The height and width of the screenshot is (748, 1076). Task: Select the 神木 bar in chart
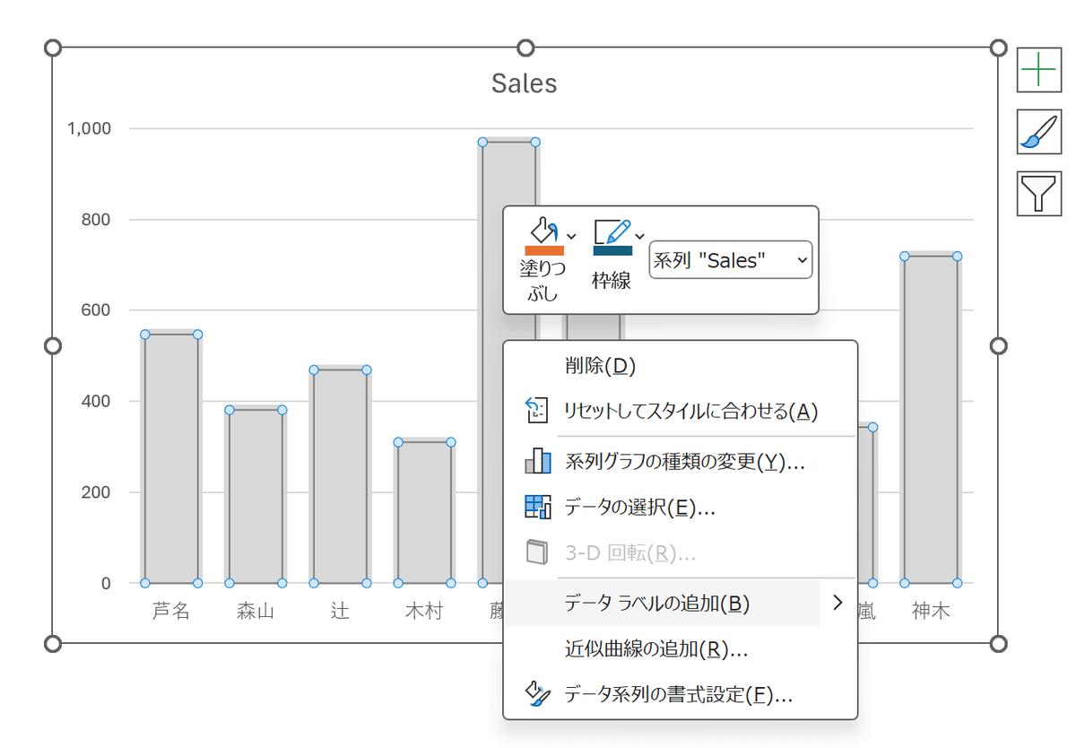(x=931, y=420)
